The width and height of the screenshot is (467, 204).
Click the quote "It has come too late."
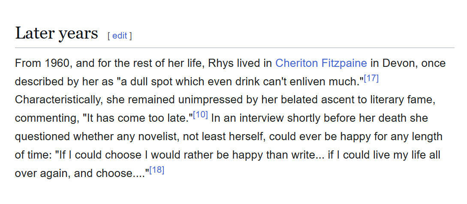coord(137,118)
